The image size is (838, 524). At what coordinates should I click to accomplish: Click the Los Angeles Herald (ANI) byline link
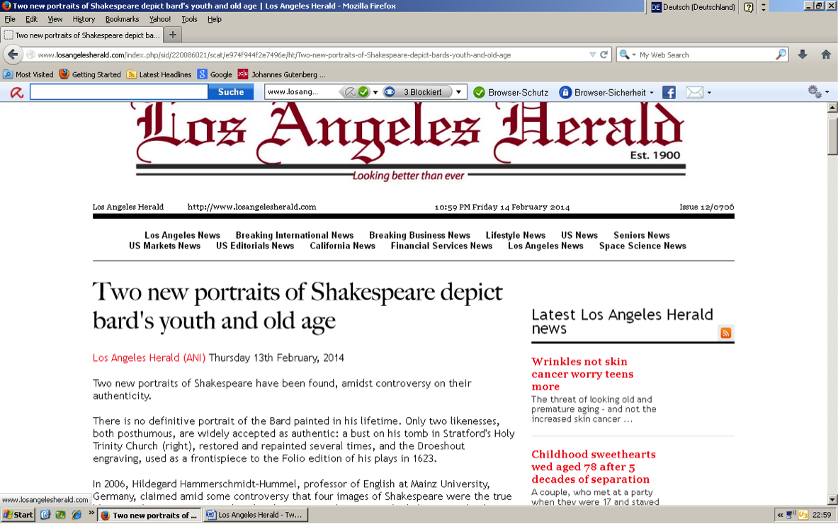pos(149,358)
